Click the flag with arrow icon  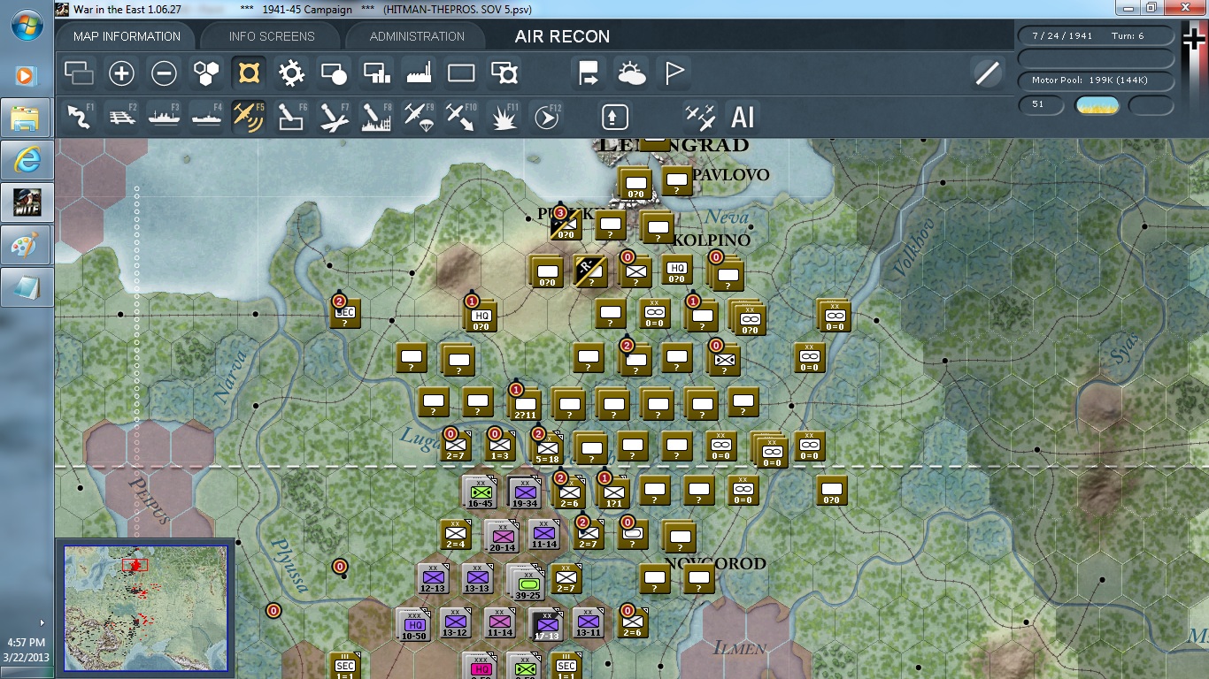click(589, 73)
